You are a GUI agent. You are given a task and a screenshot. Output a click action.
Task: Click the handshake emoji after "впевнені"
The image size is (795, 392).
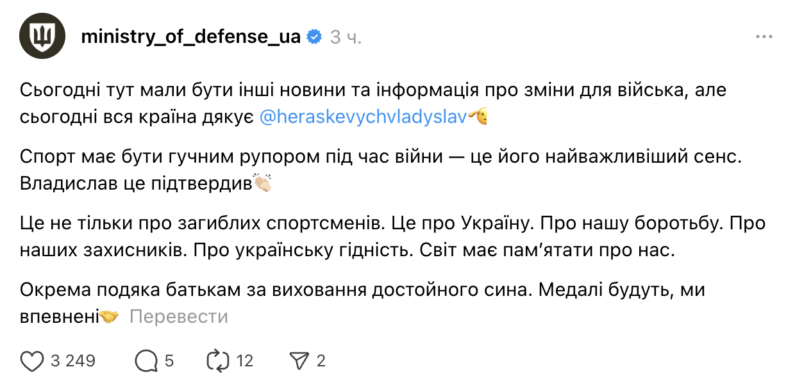pos(110,316)
